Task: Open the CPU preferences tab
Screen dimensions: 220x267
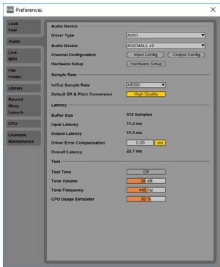Action: tap(24, 123)
